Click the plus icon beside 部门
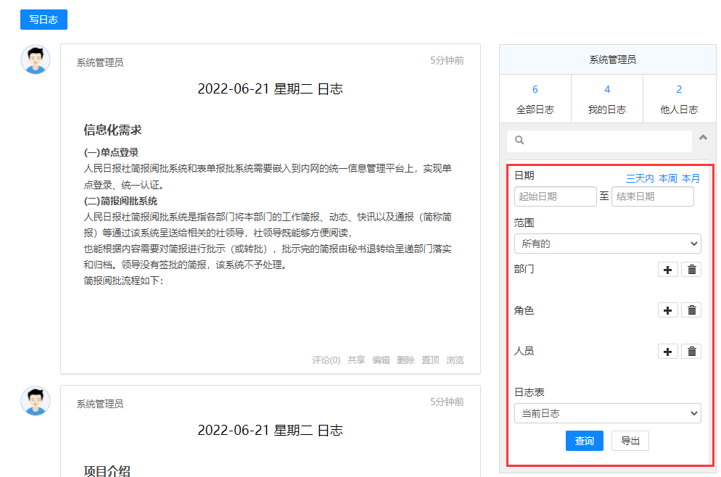This screenshot has height=477, width=721. [x=668, y=270]
